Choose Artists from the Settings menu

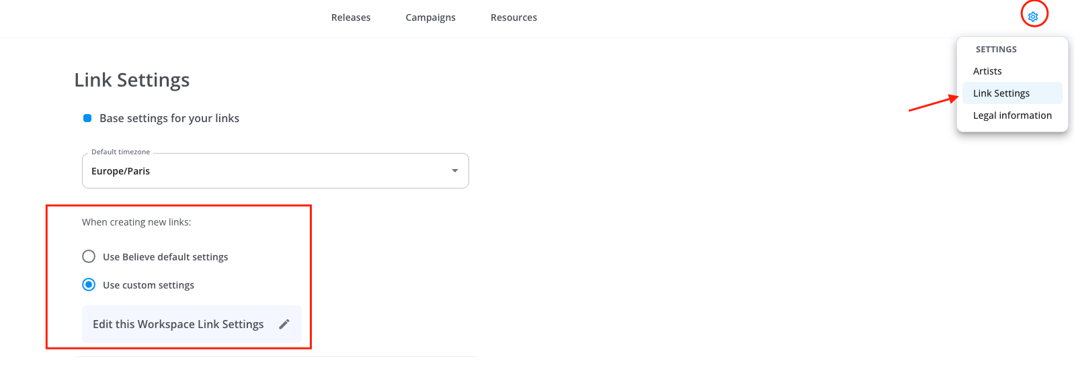(x=987, y=71)
